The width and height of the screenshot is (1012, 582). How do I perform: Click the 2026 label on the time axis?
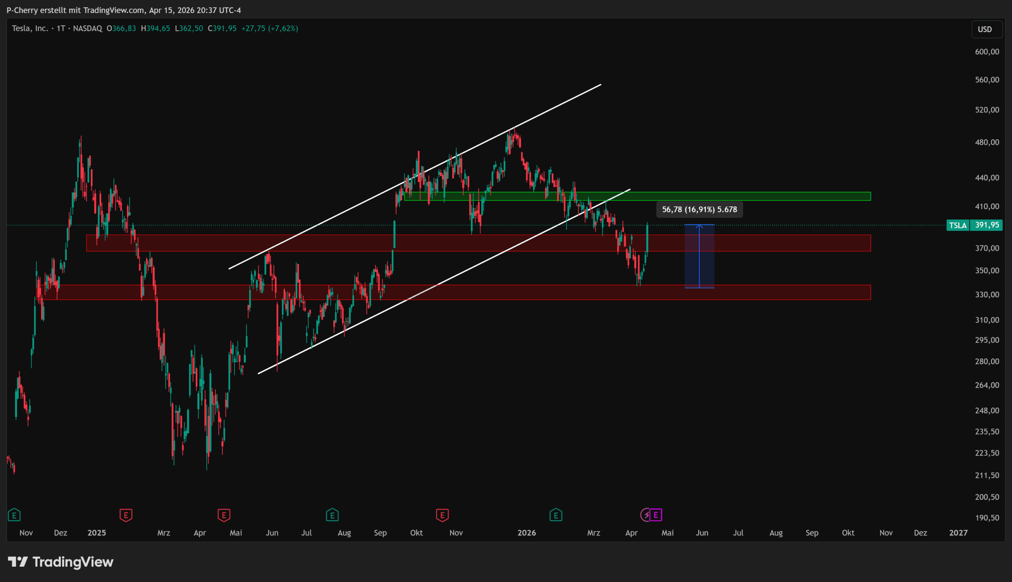pyautogui.click(x=527, y=533)
